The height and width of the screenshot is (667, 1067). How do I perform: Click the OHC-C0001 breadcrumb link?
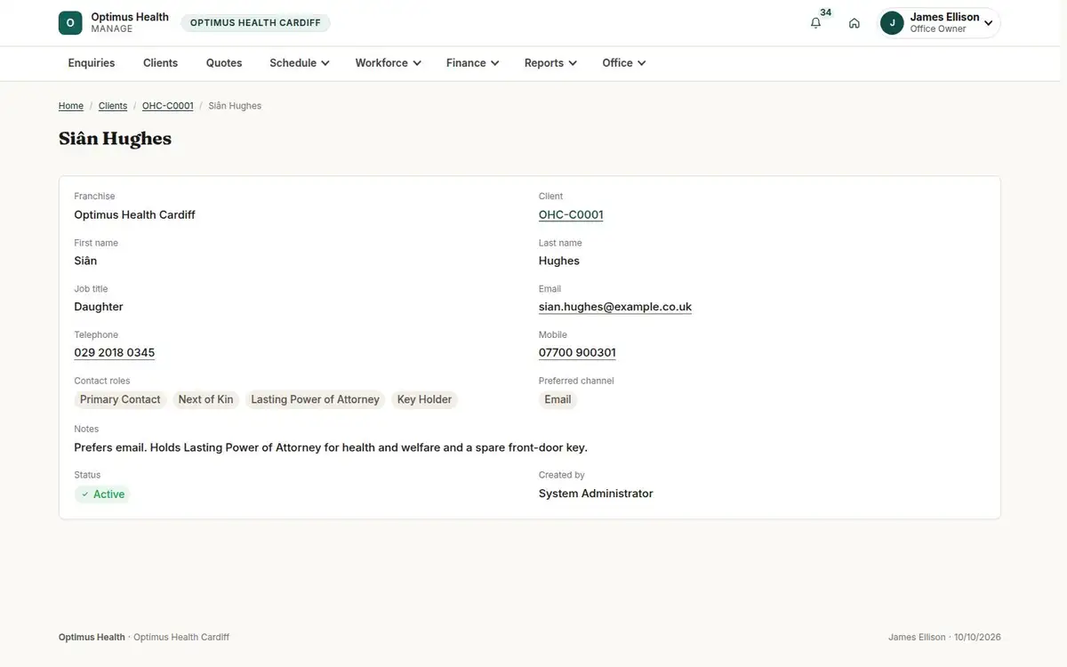[168, 106]
